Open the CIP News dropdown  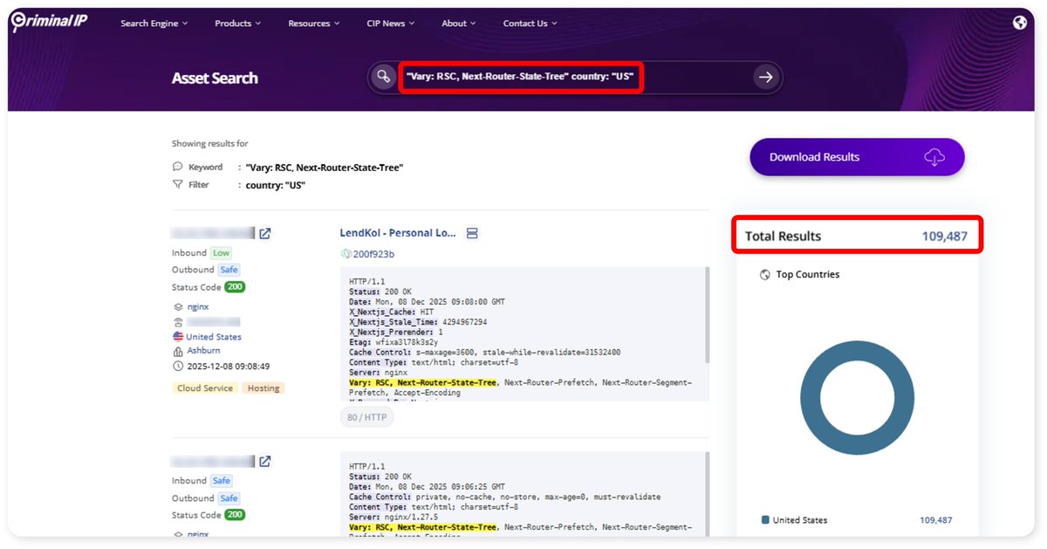click(x=391, y=24)
